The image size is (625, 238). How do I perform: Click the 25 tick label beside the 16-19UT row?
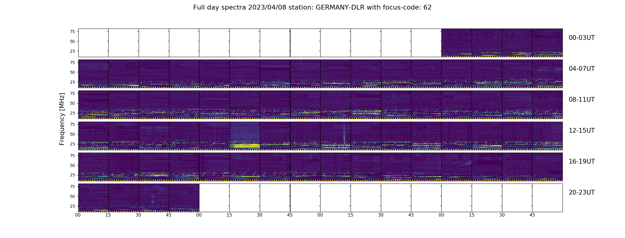[72, 175]
